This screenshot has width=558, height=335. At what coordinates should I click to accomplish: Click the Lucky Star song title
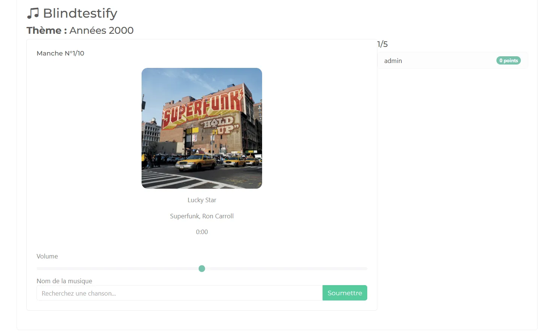click(x=202, y=200)
